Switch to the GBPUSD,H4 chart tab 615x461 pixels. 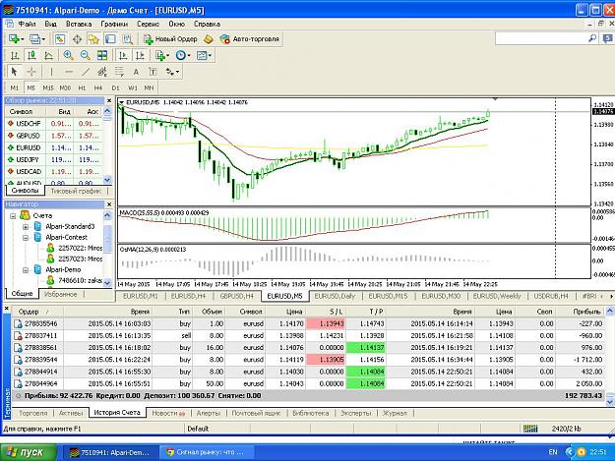[x=237, y=296]
